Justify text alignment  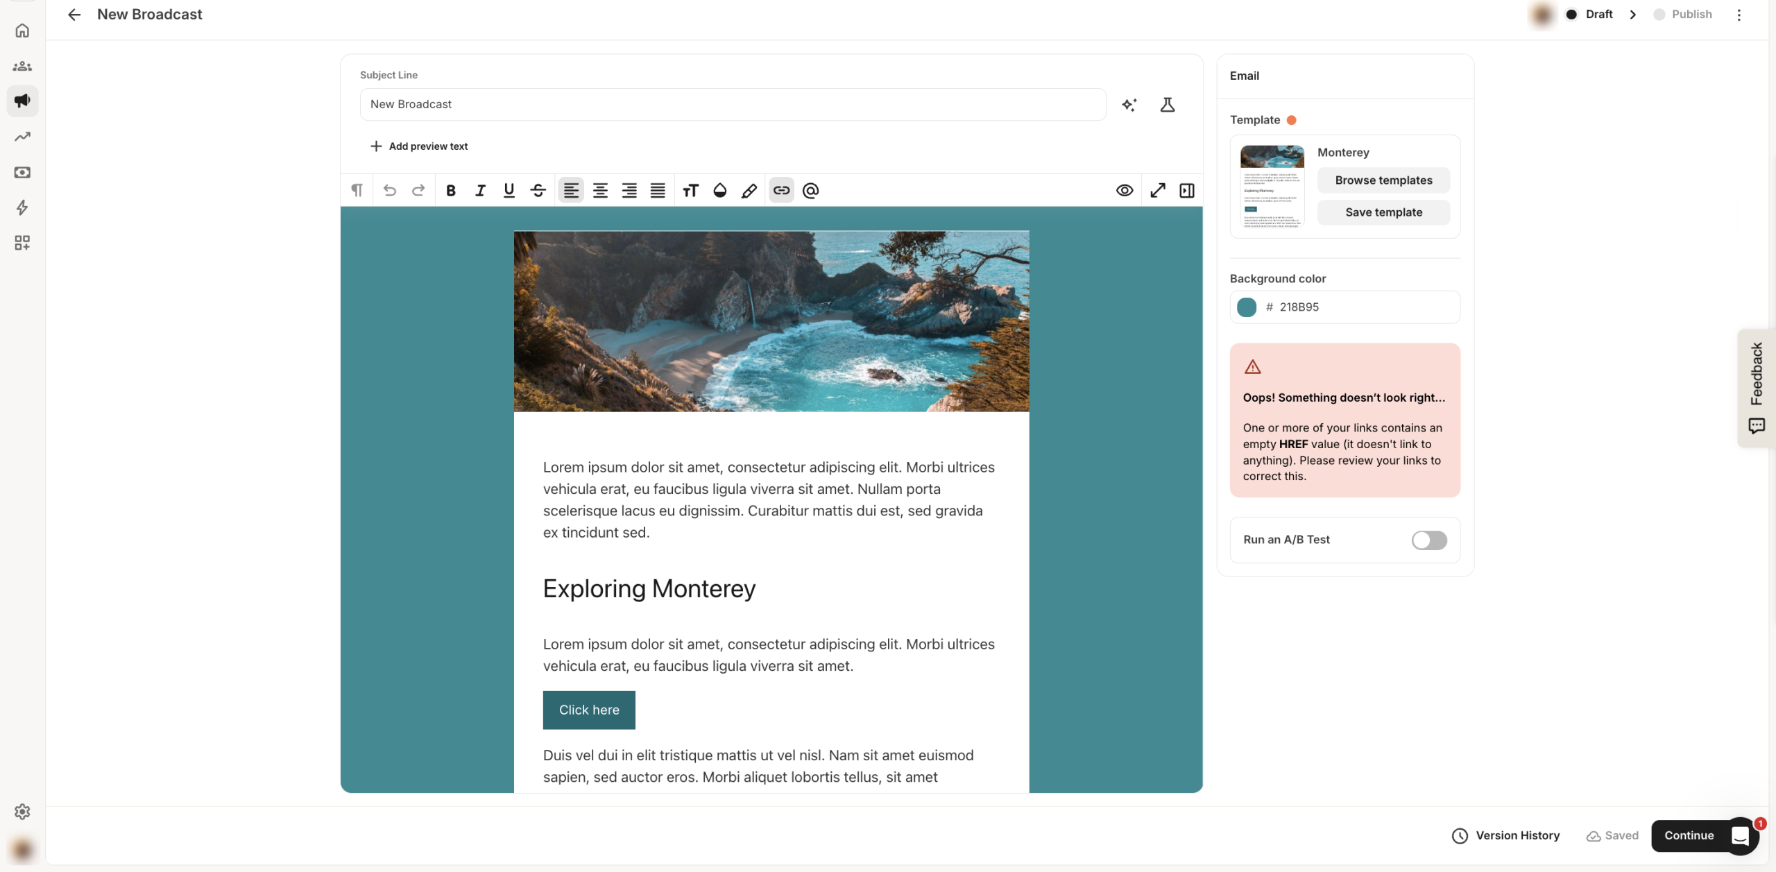pyautogui.click(x=658, y=190)
